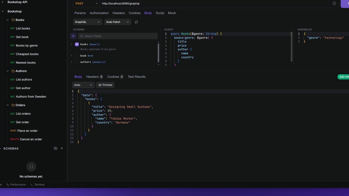
Task: Click the query editor scrollbar
Action: pyautogui.click(x=291, y=47)
